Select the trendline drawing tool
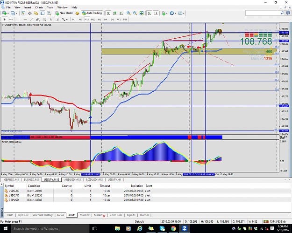Screen dimensions: 292x233 [32, 19]
